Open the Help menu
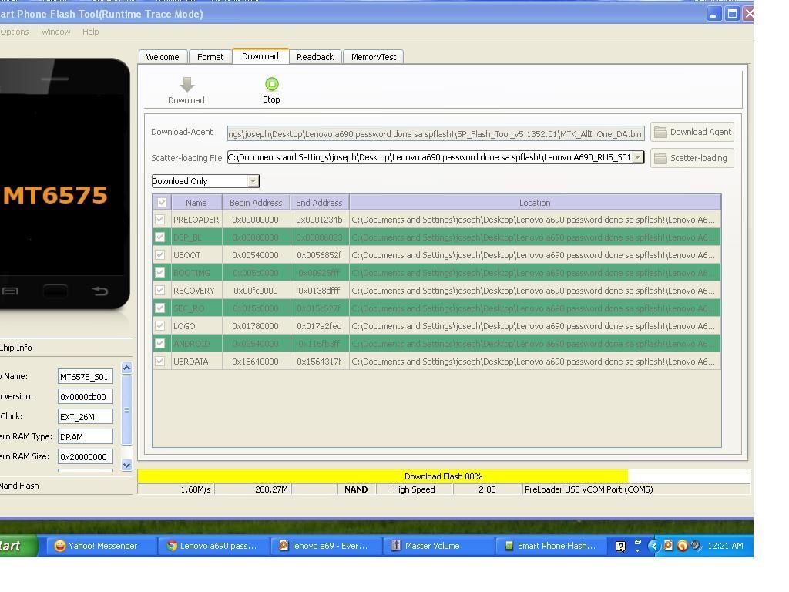The width and height of the screenshot is (789, 592). [x=90, y=32]
